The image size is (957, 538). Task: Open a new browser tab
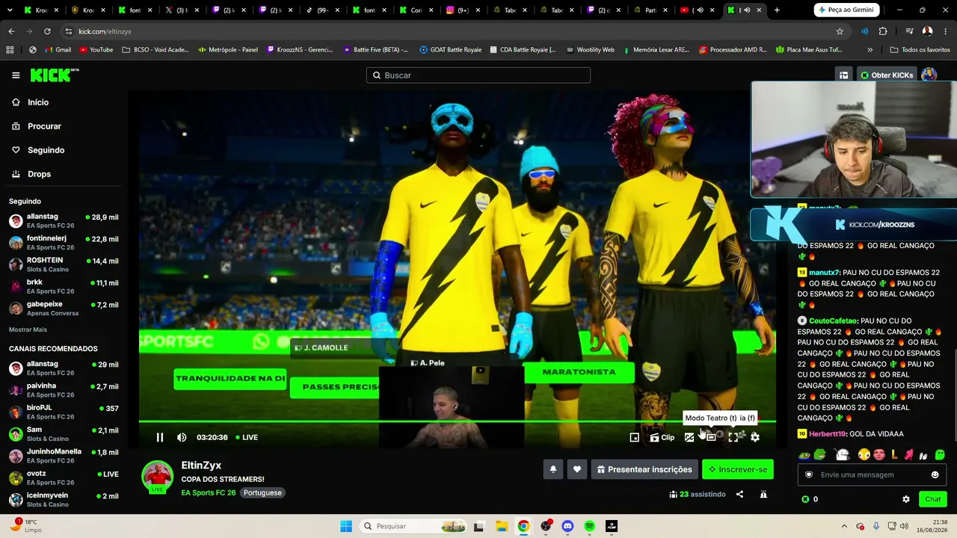[777, 10]
